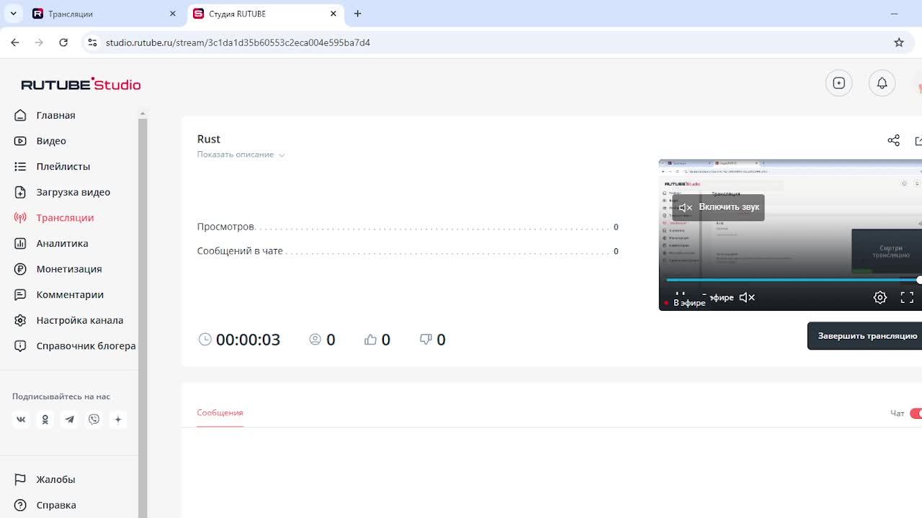Click the Справка question mark icon

click(20, 505)
